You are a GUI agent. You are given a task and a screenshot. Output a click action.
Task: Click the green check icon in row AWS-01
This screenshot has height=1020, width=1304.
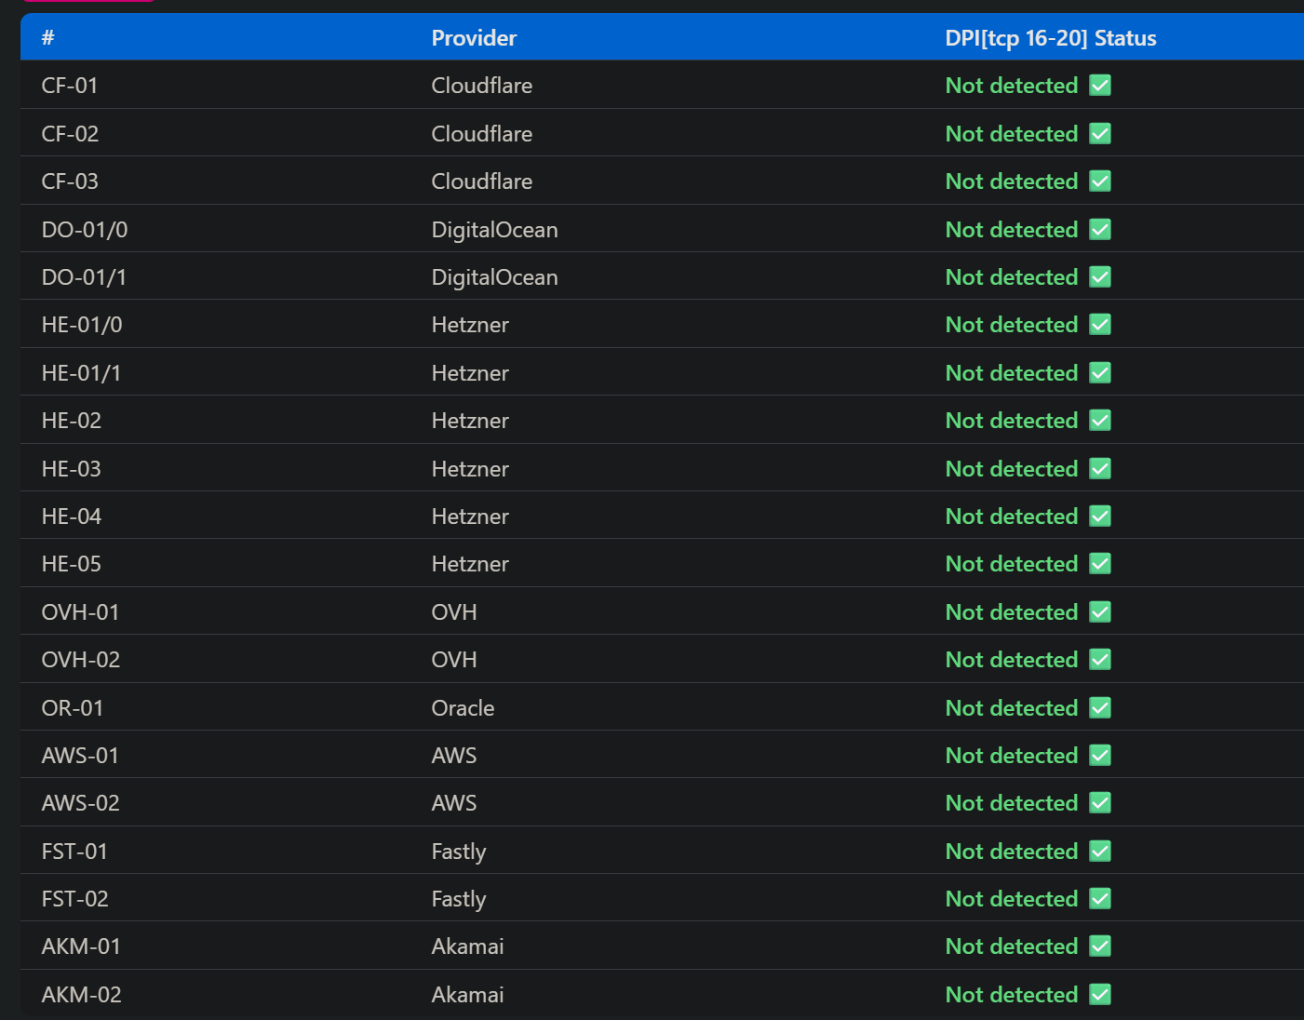(1100, 755)
